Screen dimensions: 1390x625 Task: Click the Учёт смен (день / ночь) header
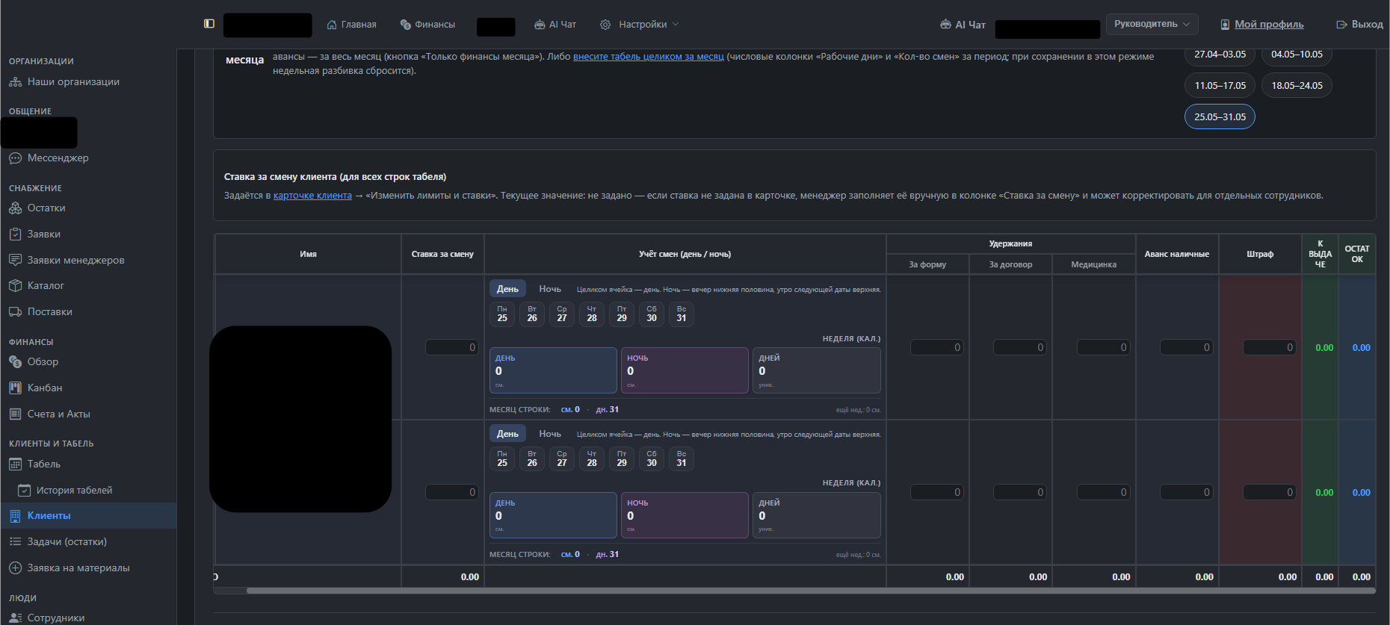click(x=685, y=255)
